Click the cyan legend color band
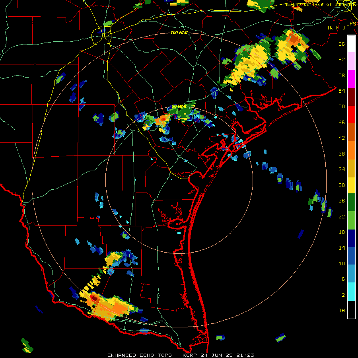358x358 pixels. point(351,292)
